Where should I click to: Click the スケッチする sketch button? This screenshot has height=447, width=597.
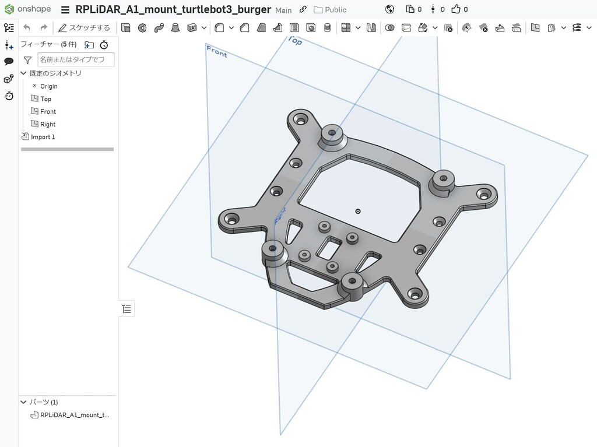pyautogui.click(x=84, y=27)
